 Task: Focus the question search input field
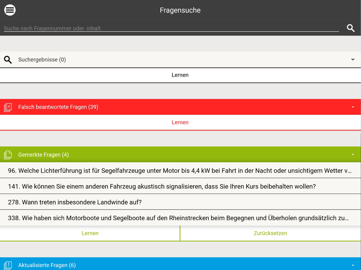pos(171,28)
